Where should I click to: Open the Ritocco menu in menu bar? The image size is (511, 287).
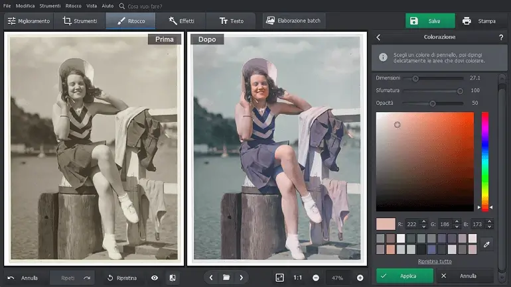click(73, 6)
